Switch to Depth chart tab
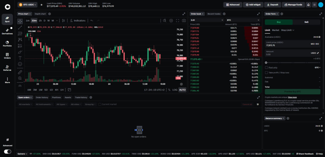The width and height of the screenshot is (325, 157). [40, 14]
